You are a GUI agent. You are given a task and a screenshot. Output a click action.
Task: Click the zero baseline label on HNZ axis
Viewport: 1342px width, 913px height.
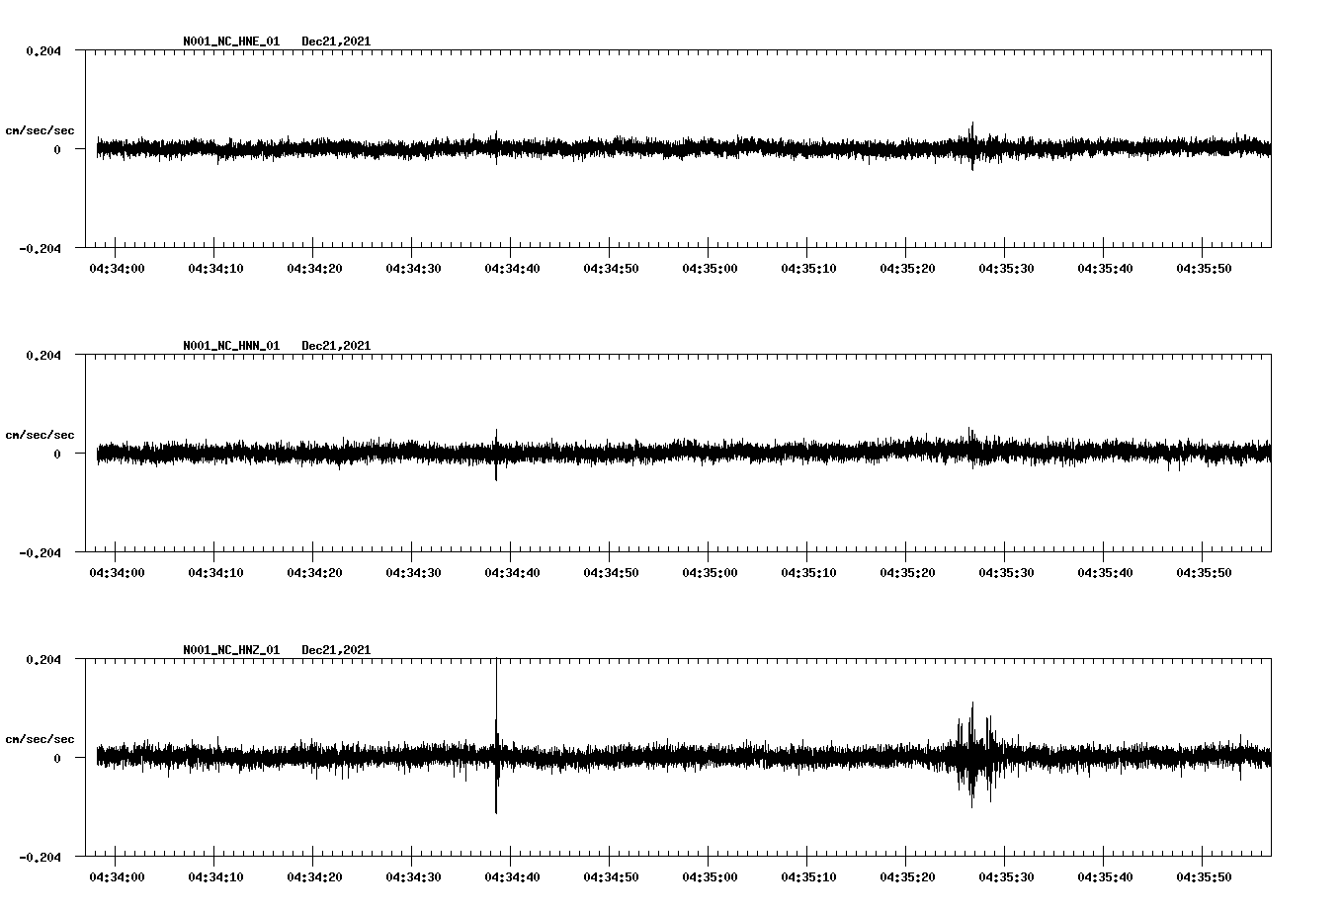coord(57,758)
